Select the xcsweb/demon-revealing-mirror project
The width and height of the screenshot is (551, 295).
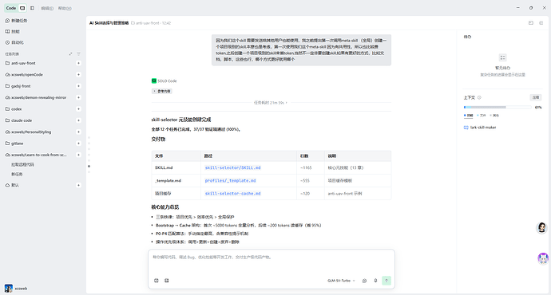[x=38, y=97]
